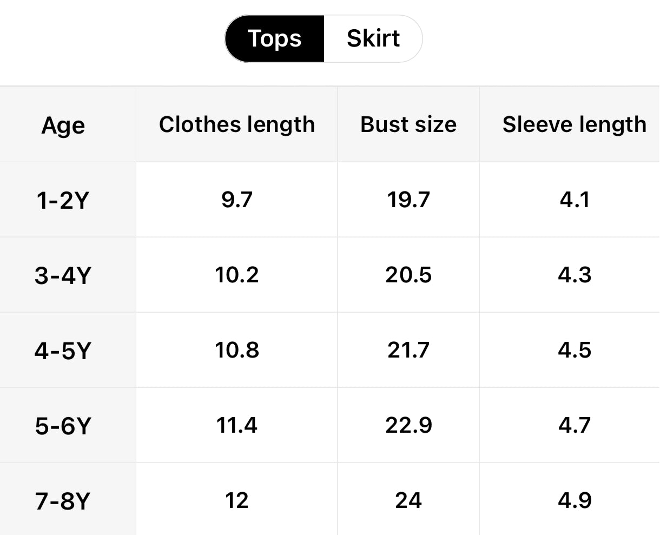This screenshot has width=660, height=535.
Task: Click the 10.8 clothes length cell
Action: pyautogui.click(x=236, y=350)
